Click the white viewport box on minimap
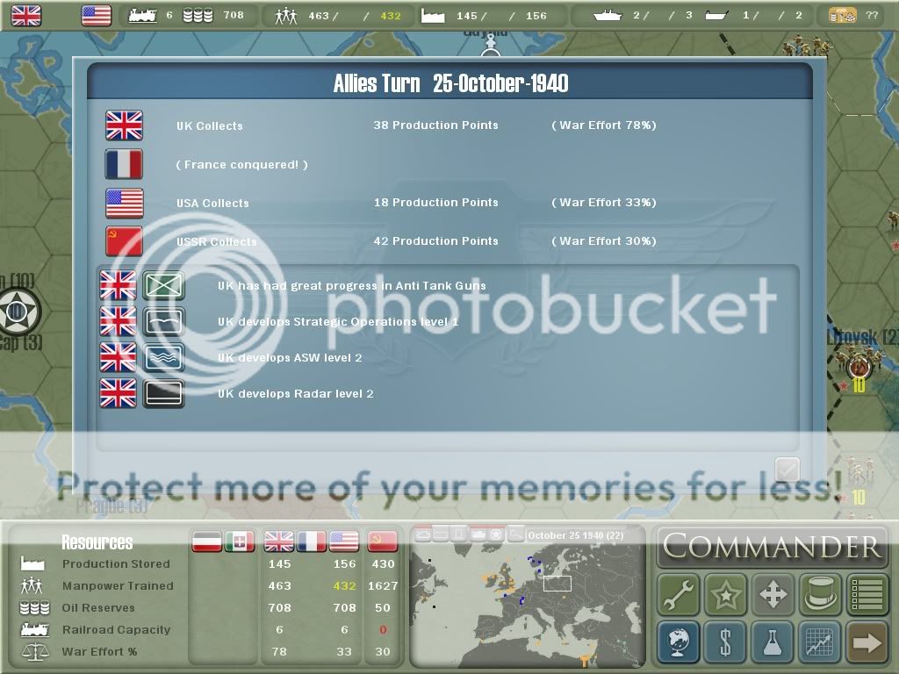This screenshot has height=674, width=899. [557, 584]
